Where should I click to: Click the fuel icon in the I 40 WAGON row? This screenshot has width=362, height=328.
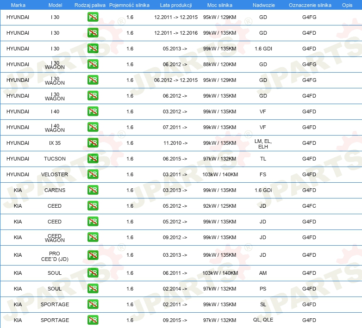tap(93, 127)
